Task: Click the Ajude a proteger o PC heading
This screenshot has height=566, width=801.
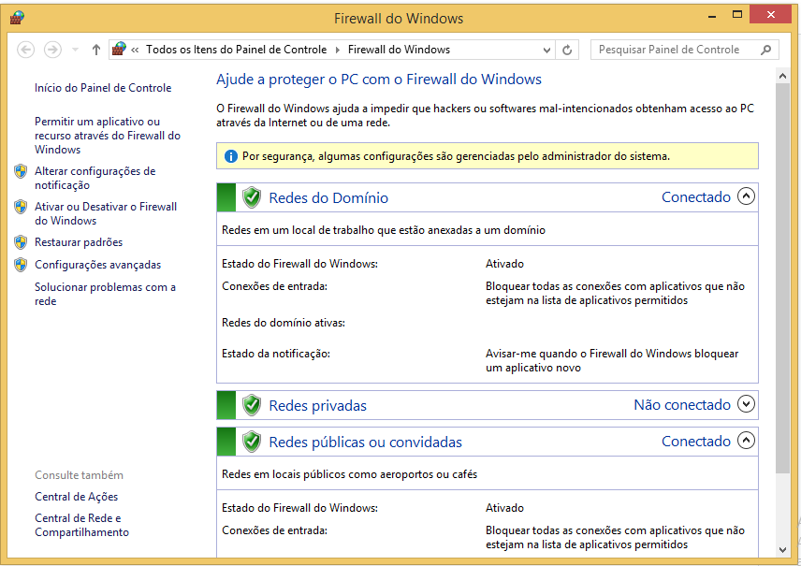Action: [379, 80]
